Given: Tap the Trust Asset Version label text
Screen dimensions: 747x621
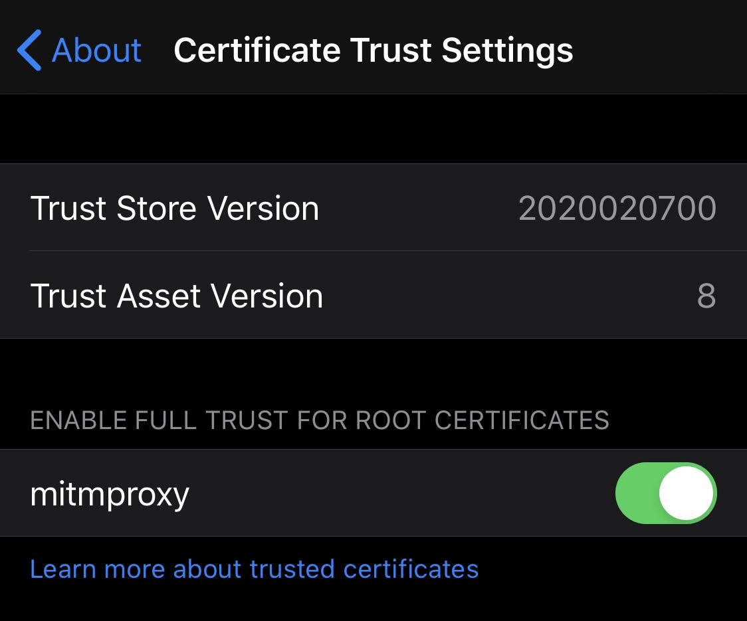Looking at the screenshot, I should 177,296.
